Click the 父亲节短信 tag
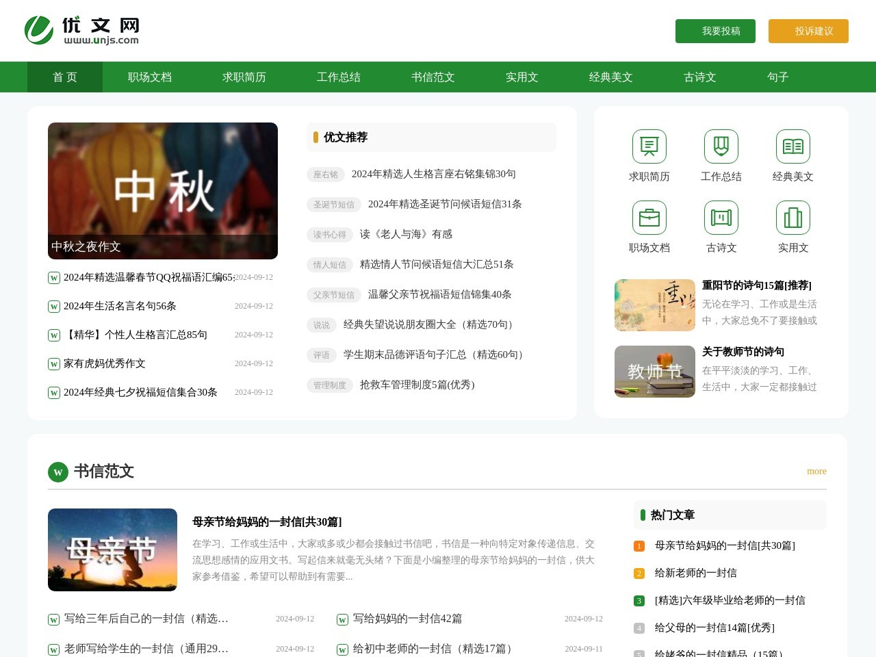Image resolution: width=876 pixels, height=657 pixels. (x=334, y=295)
